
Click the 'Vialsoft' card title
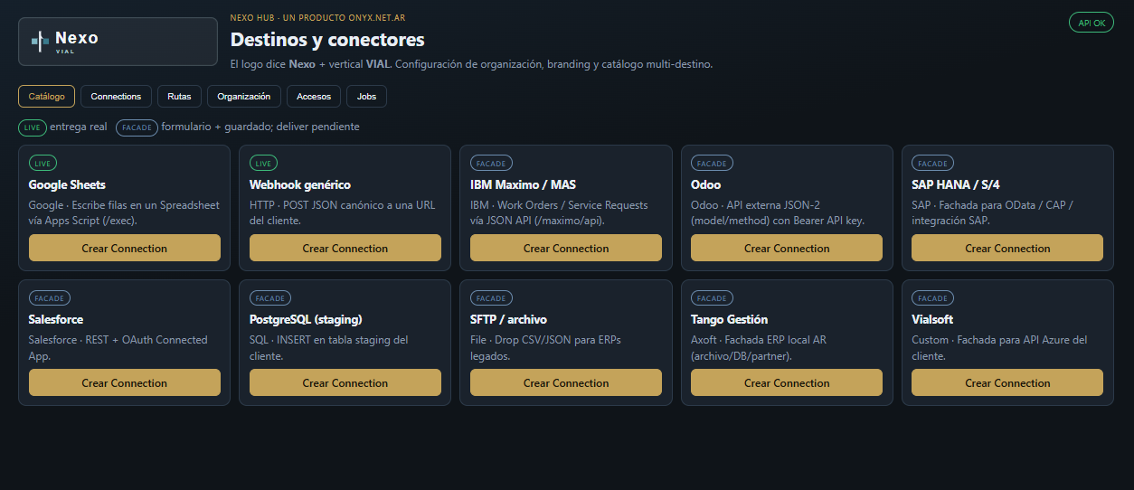tap(932, 319)
